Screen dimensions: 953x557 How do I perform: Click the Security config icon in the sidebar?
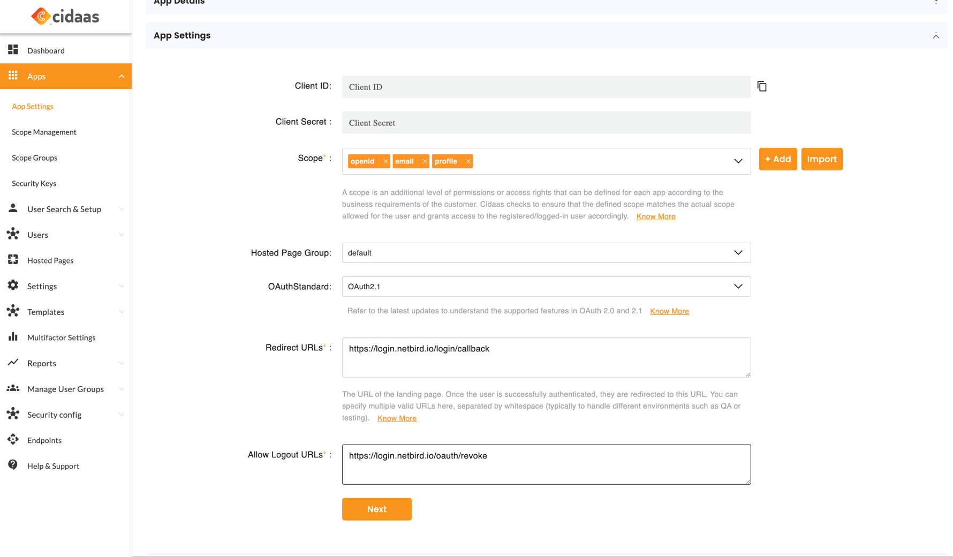(x=13, y=414)
